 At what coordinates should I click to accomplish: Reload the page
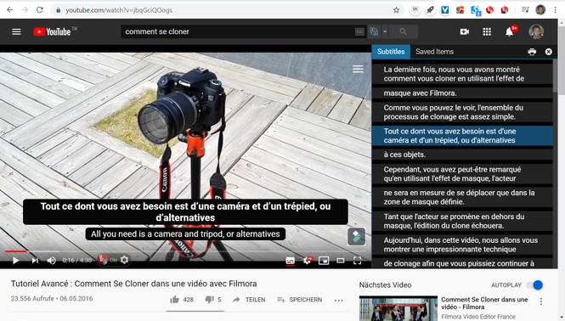(40, 10)
